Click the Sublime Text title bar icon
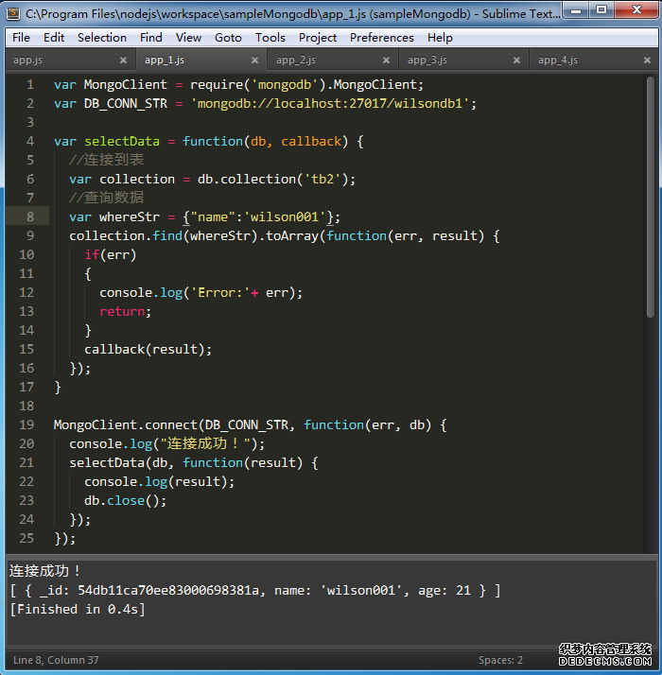This screenshot has height=675, width=662. click(x=13, y=13)
